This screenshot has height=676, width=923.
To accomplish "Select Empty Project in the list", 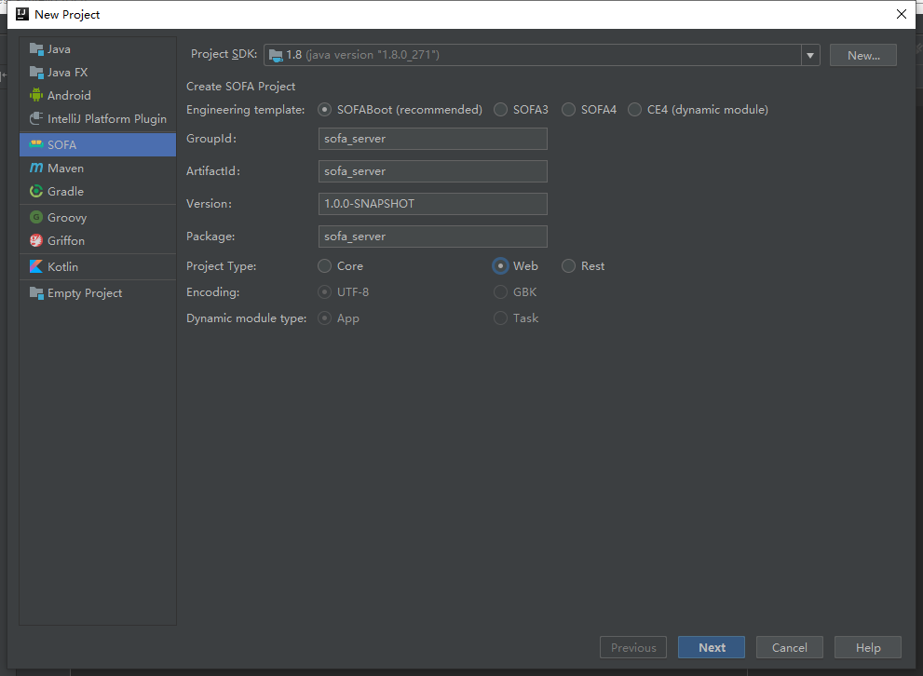I will coord(98,293).
